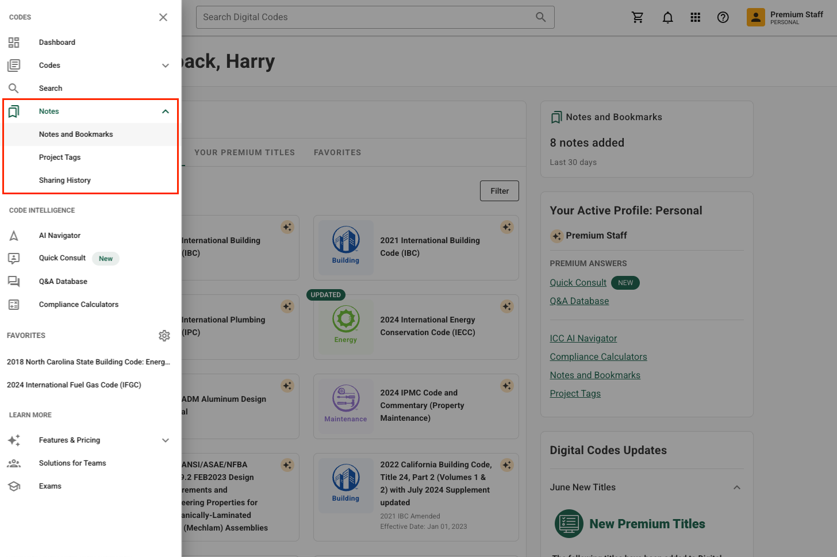Click the search magnifier in search bar

pyautogui.click(x=541, y=17)
